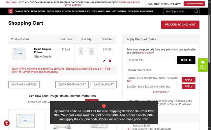This screenshot has width=211, height=130.
Task: Expand Show Details for the pillow
Action: [43, 56]
